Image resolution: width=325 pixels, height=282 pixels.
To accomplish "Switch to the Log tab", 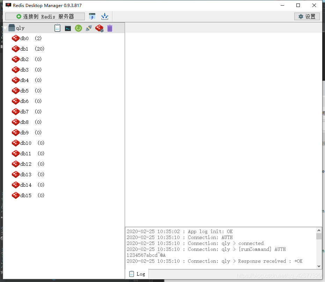I will point(137,274).
